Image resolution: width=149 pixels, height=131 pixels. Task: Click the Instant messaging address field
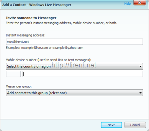74,42
